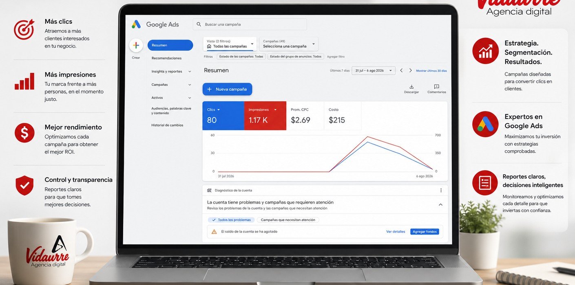This screenshot has width=575, height=285.
Task: Open the date range dropdown
Action: point(374,70)
